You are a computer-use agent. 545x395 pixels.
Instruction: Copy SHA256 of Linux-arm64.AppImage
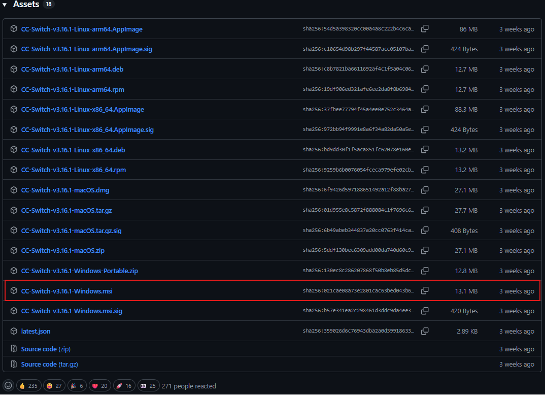tap(425, 28)
